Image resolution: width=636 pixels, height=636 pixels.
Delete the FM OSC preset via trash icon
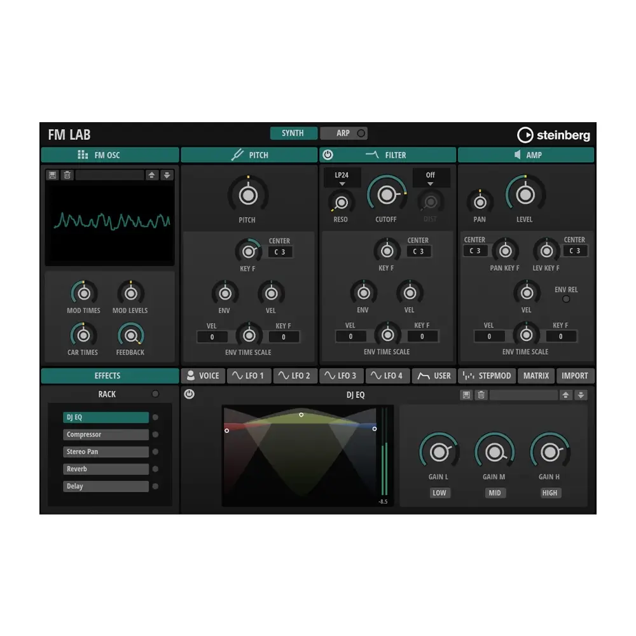click(67, 176)
